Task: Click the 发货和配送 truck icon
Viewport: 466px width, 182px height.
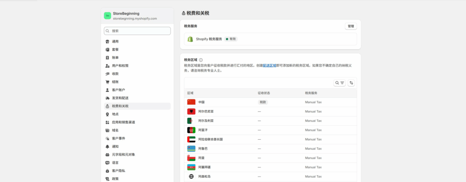Action: point(107,98)
